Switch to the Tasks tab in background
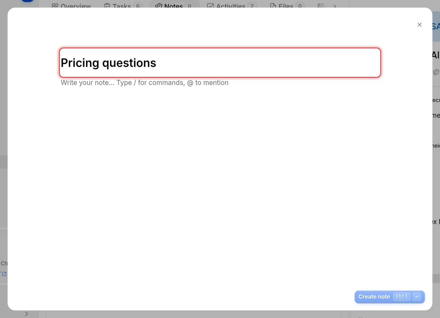This screenshot has width=440, height=318. coord(123,5)
